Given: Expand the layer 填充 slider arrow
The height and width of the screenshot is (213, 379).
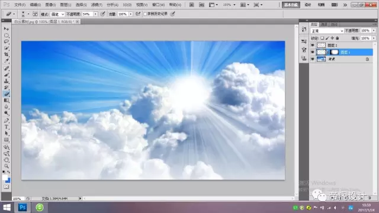Looking at the screenshot, I should click(x=374, y=38).
